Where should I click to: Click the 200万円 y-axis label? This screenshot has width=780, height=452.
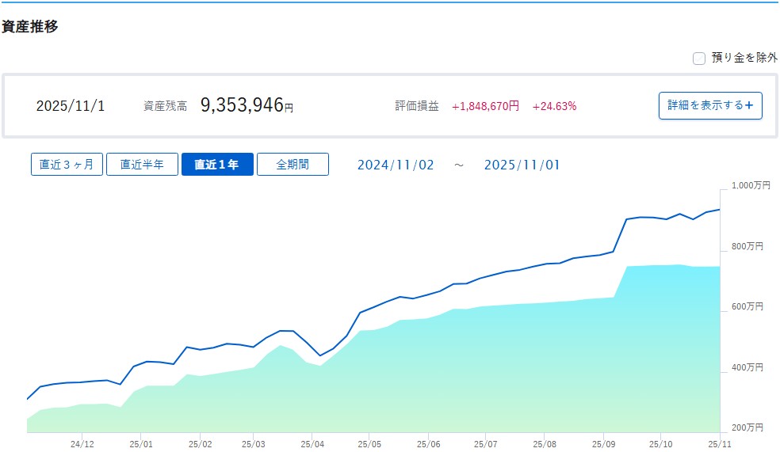coord(747,427)
